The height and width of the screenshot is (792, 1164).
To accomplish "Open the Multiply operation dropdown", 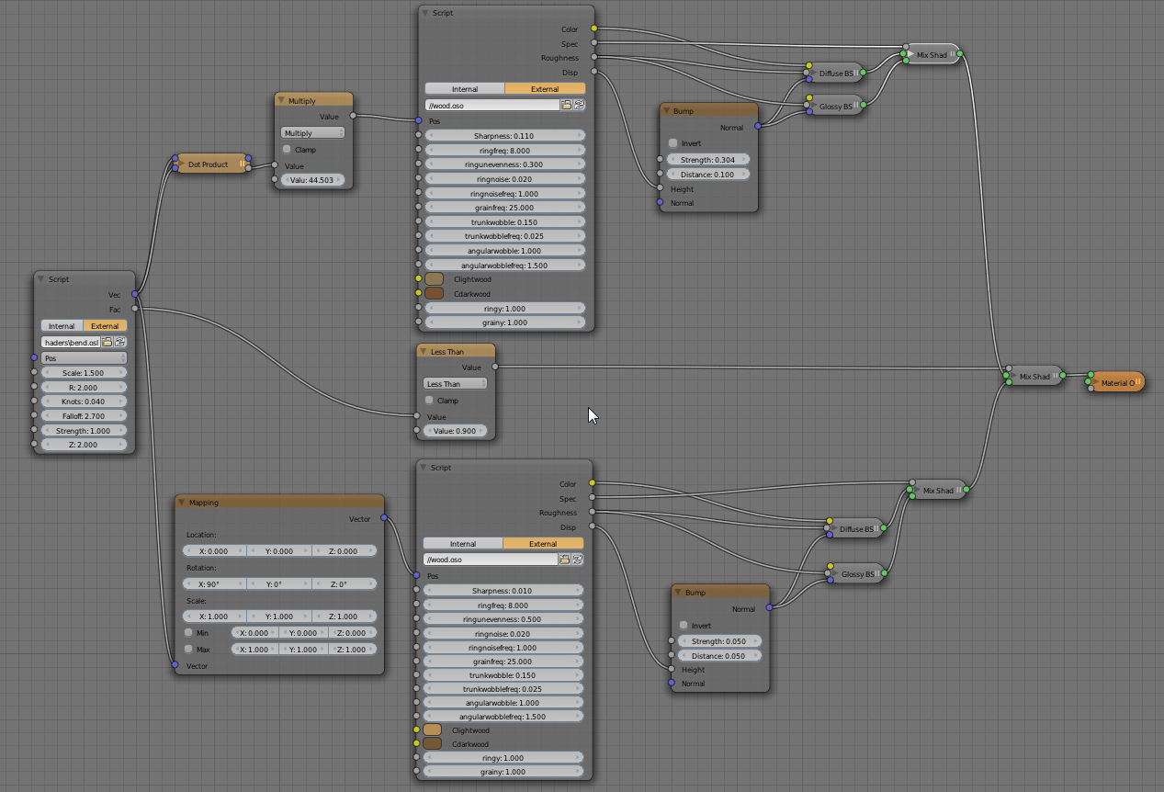I will click(x=312, y=132).
